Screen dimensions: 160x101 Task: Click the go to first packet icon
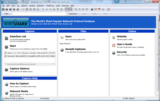point(58,9)
